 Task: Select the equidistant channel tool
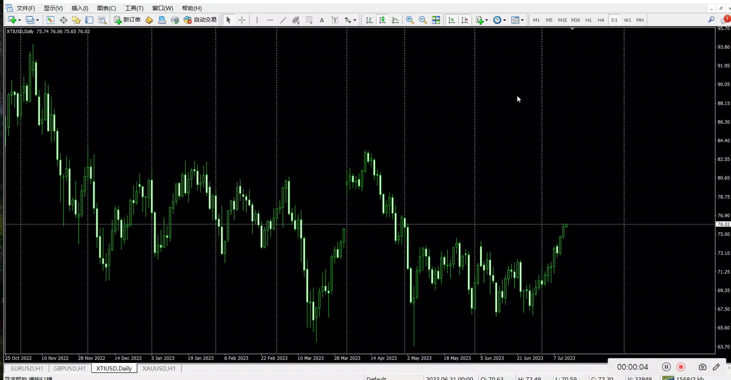[296, 20]
